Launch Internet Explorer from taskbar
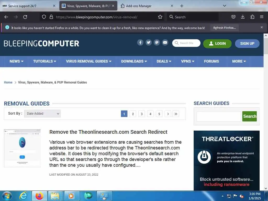The image size is (268, 201). (23, 196)
